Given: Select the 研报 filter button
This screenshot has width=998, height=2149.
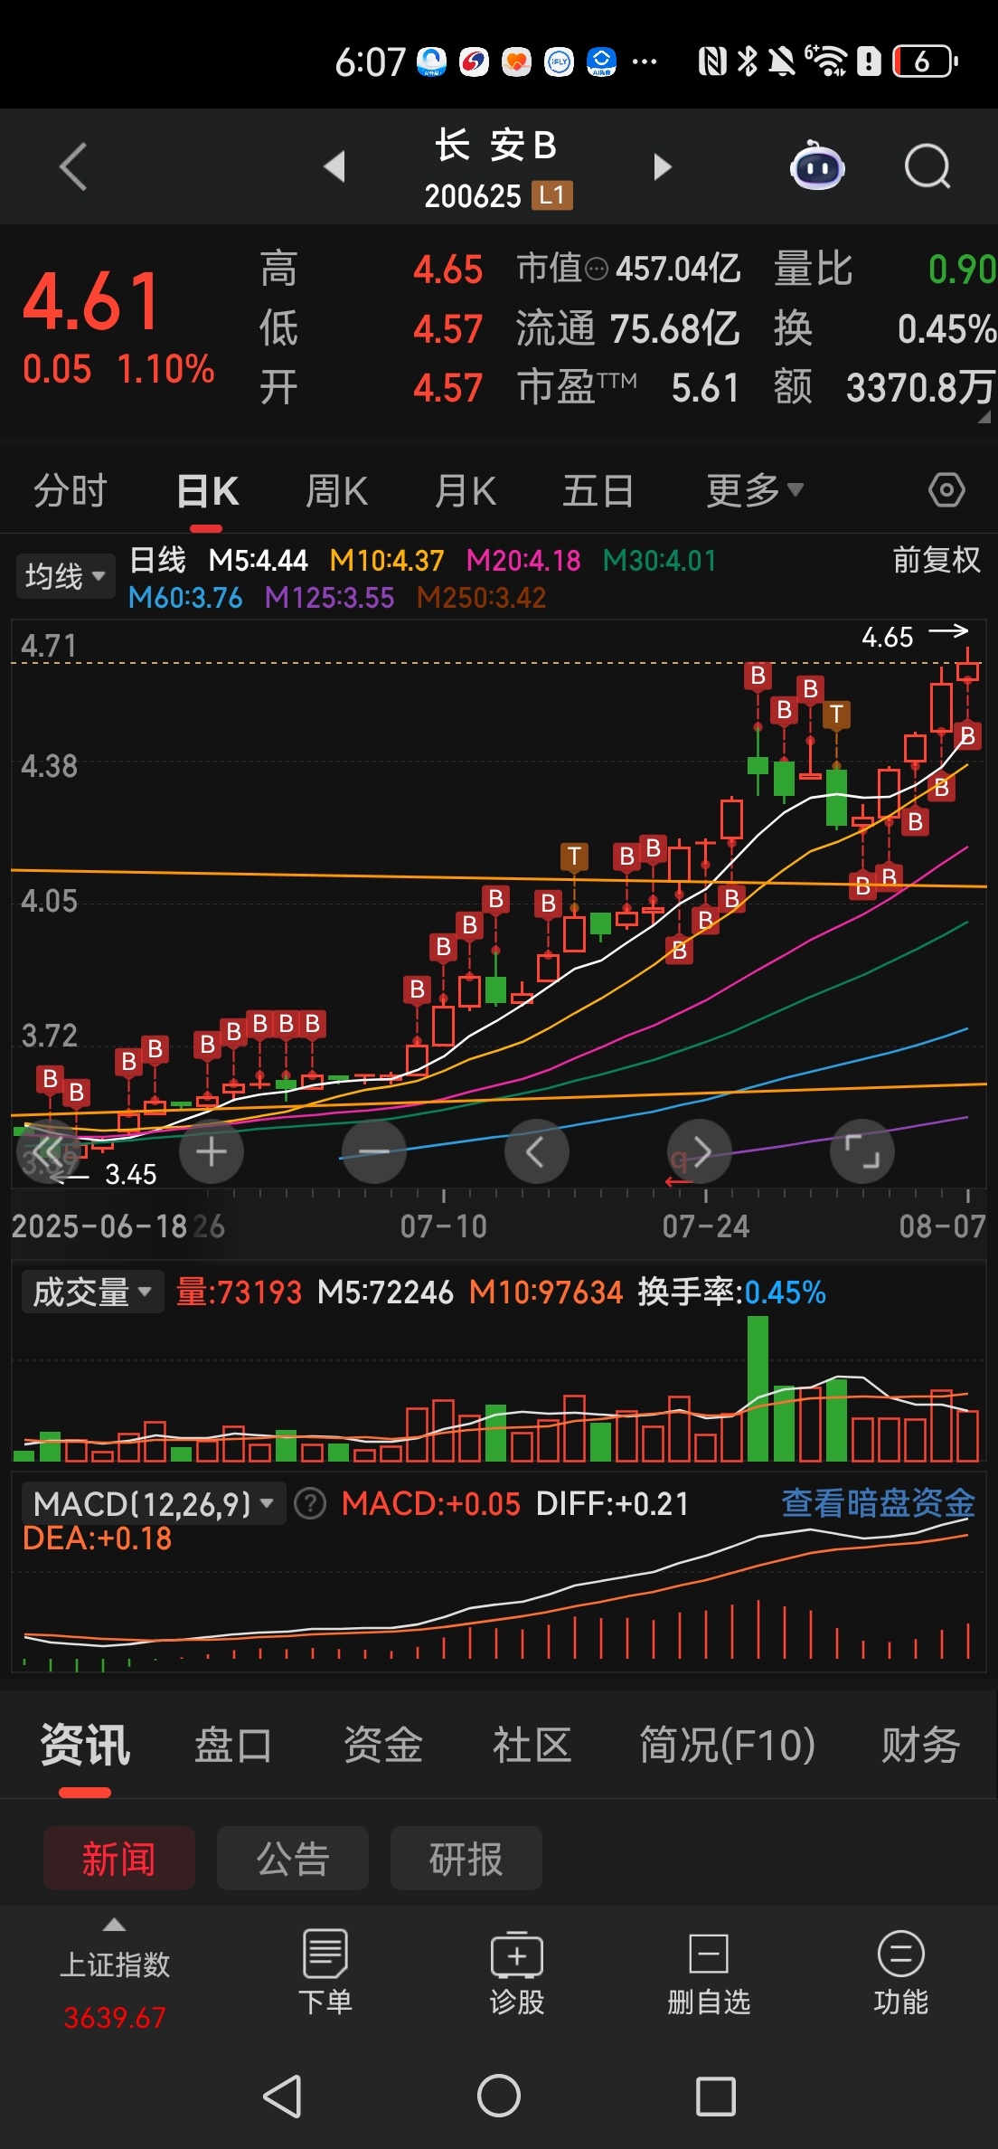Looking at the screenshot, I should coord(466,1859).
